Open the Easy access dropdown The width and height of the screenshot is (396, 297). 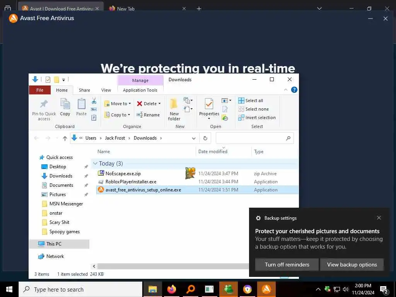(188, 109)
